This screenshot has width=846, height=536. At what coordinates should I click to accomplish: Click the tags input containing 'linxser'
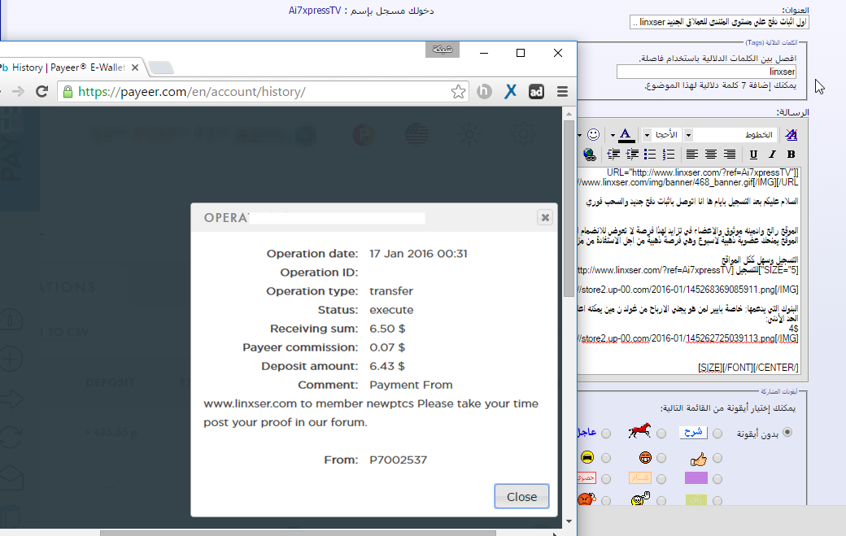(706, 72)
